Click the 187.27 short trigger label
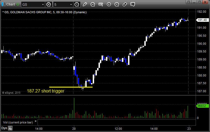The width and height of the screenshot is (210, 132). point(46,91)
